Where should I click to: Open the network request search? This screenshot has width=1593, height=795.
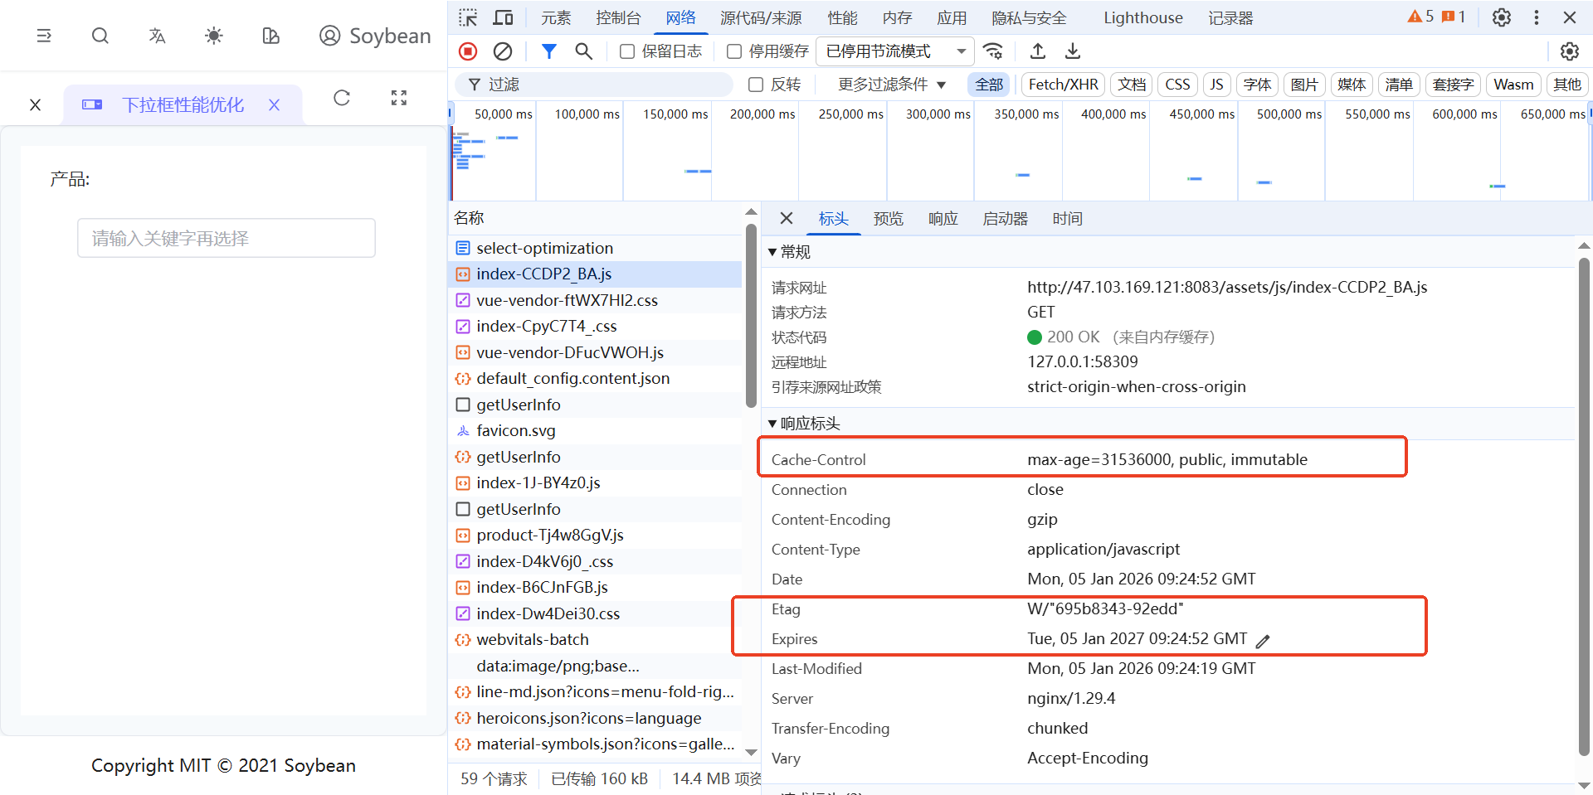click(583, 51)
